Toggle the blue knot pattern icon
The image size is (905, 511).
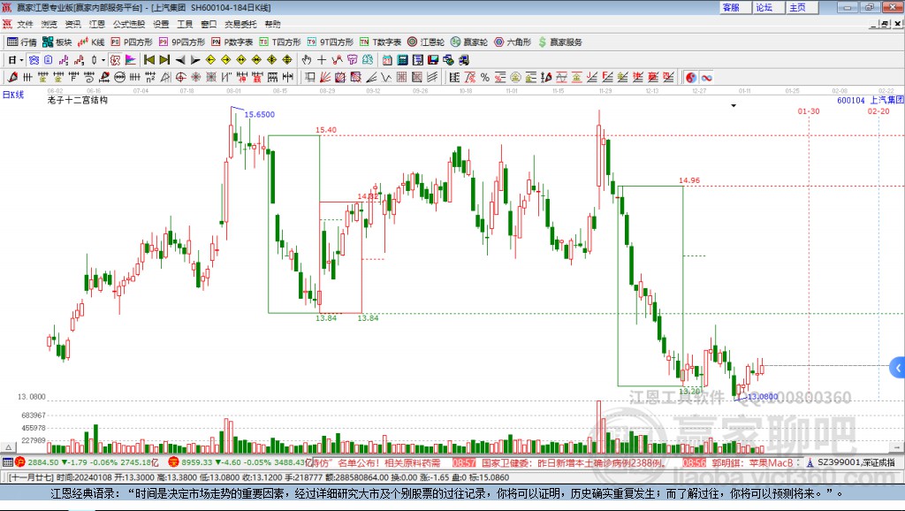(34, 60)
